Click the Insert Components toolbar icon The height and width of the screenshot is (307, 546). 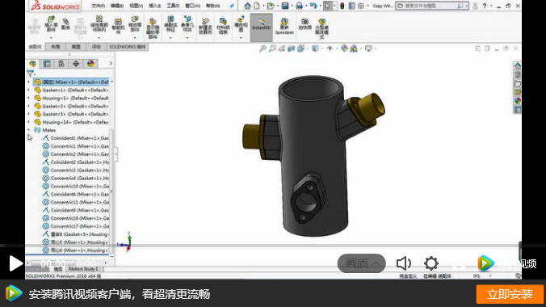coord(51,24)
